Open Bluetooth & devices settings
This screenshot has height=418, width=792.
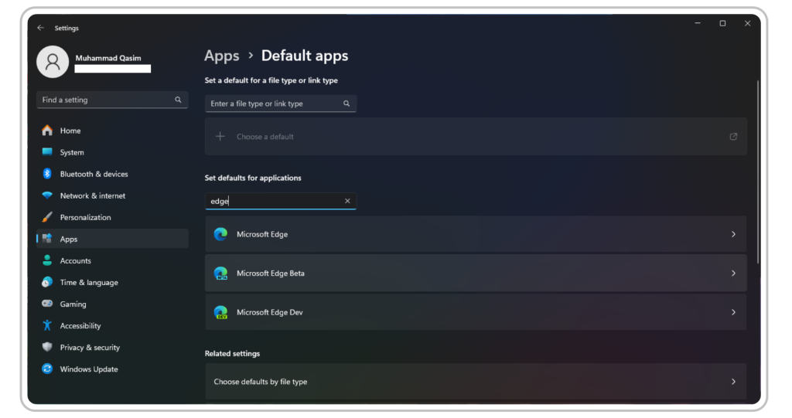[x=94, y=174]
